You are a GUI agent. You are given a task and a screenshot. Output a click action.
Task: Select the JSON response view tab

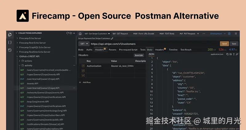[151, 54]
